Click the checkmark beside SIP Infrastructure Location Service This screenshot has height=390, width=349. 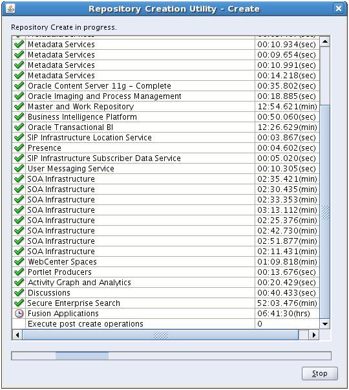19,137
